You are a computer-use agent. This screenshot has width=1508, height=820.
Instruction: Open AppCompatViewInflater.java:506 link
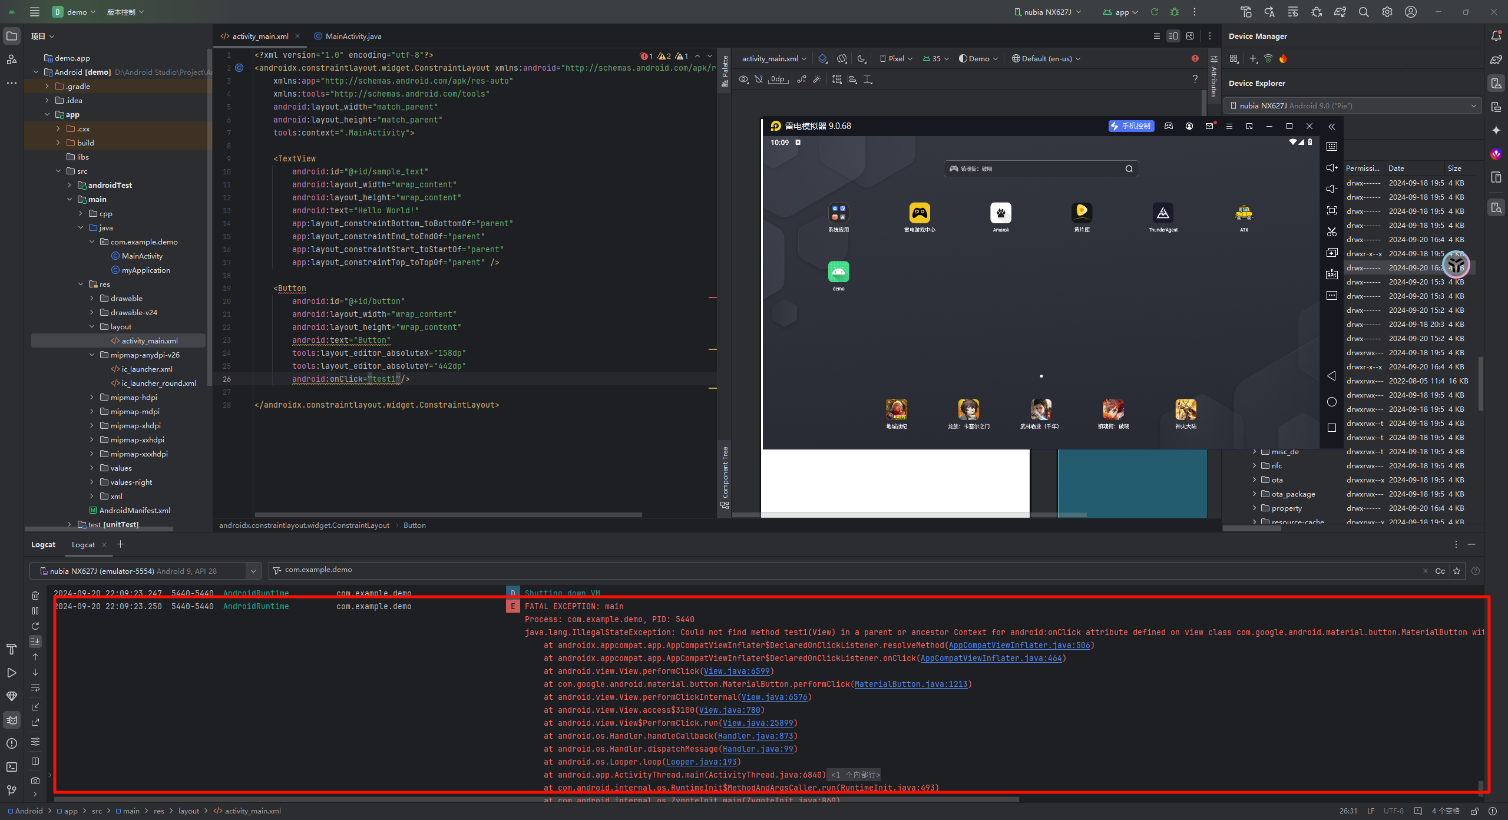[x=1019, y=645]
